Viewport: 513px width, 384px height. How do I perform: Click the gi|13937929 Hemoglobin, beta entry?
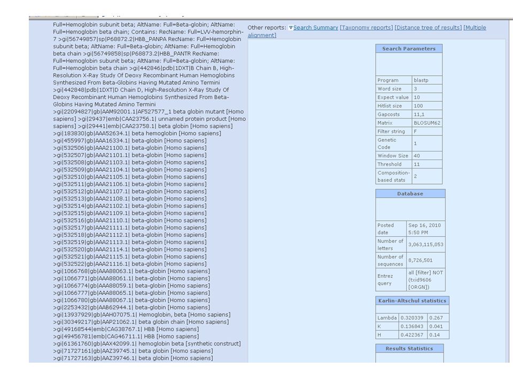pos(142,315)
